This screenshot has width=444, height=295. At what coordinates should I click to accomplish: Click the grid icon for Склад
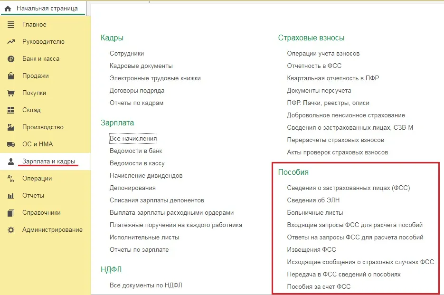[11, 110]
